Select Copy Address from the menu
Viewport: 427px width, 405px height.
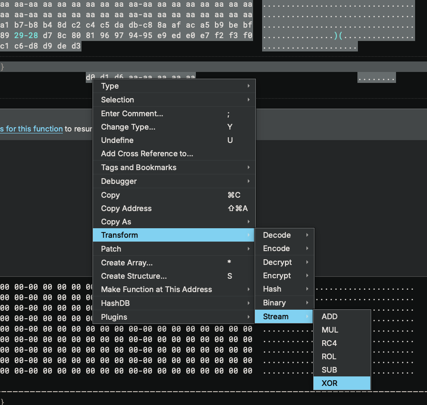point(126,208)
